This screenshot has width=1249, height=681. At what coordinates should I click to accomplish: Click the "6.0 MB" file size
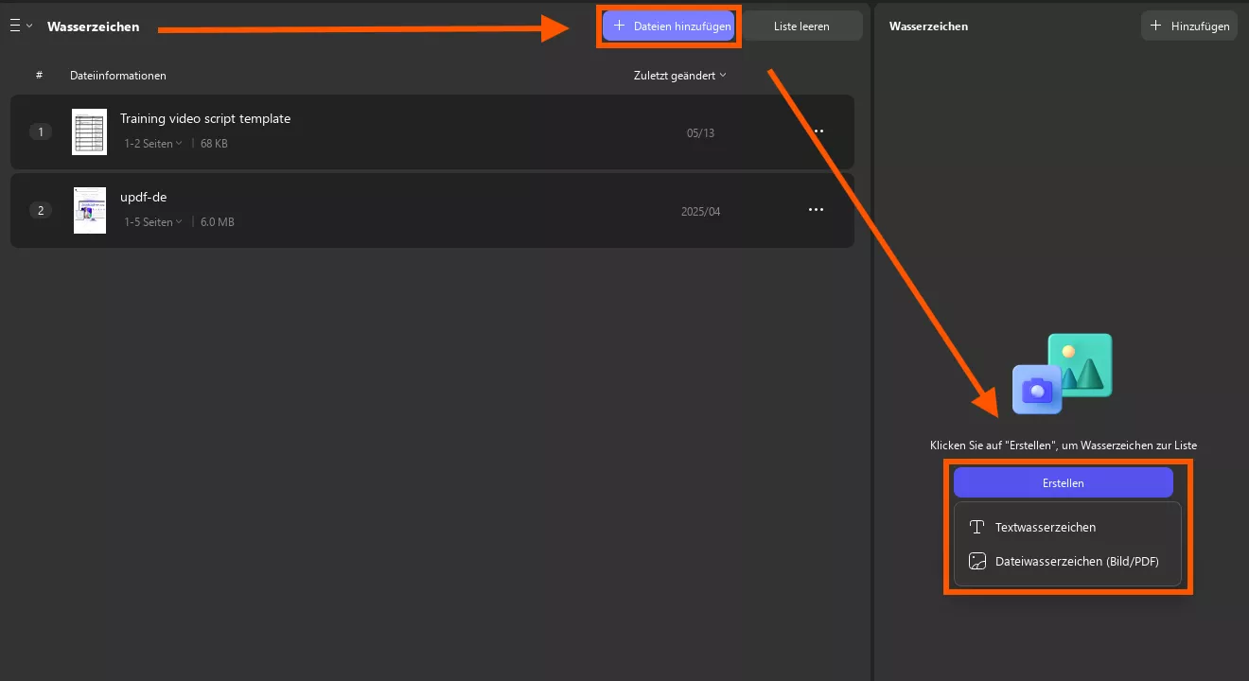click(x=218, y=222)
